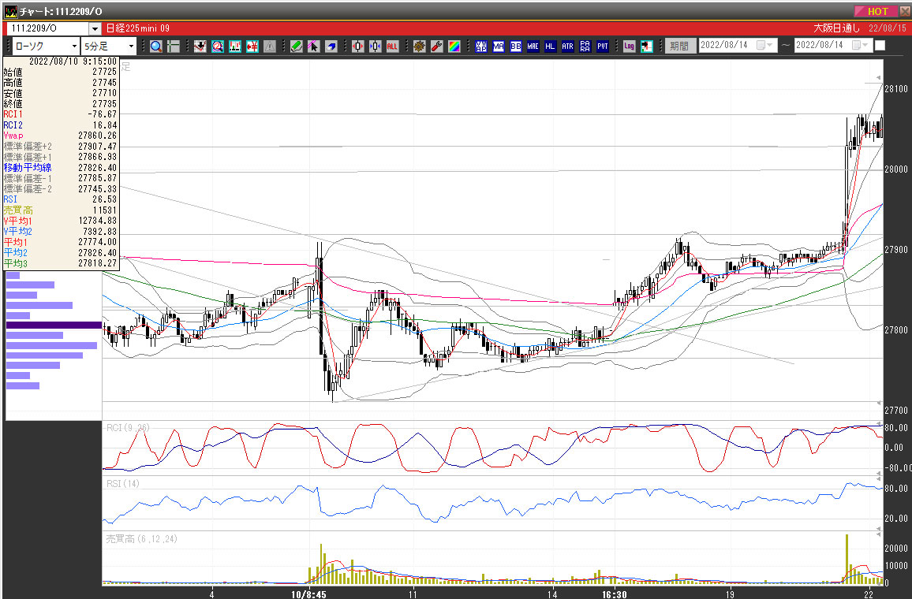Image resolution: width=912 pixels, height=599 pixels.
Task: Click the greyed warning triangle icon
Action: pos(269,47)
